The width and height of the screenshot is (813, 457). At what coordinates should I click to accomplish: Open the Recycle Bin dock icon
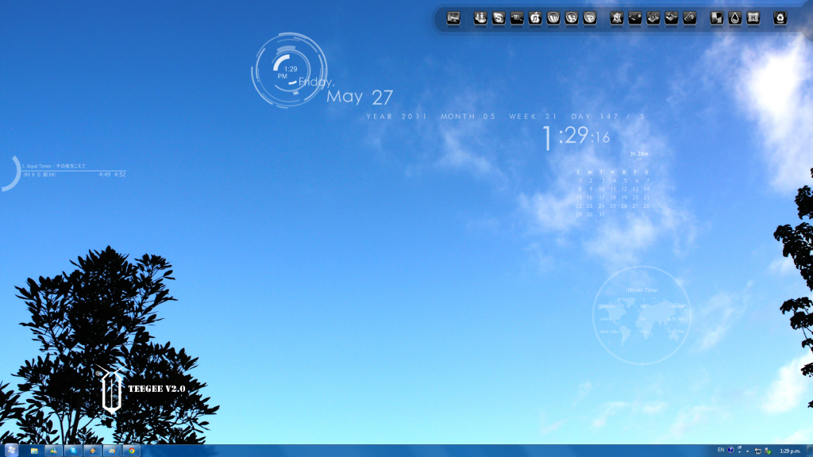tap(780, 17)
